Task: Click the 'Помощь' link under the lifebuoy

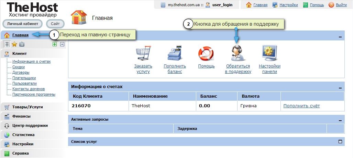Action: [x=207, y=66]
